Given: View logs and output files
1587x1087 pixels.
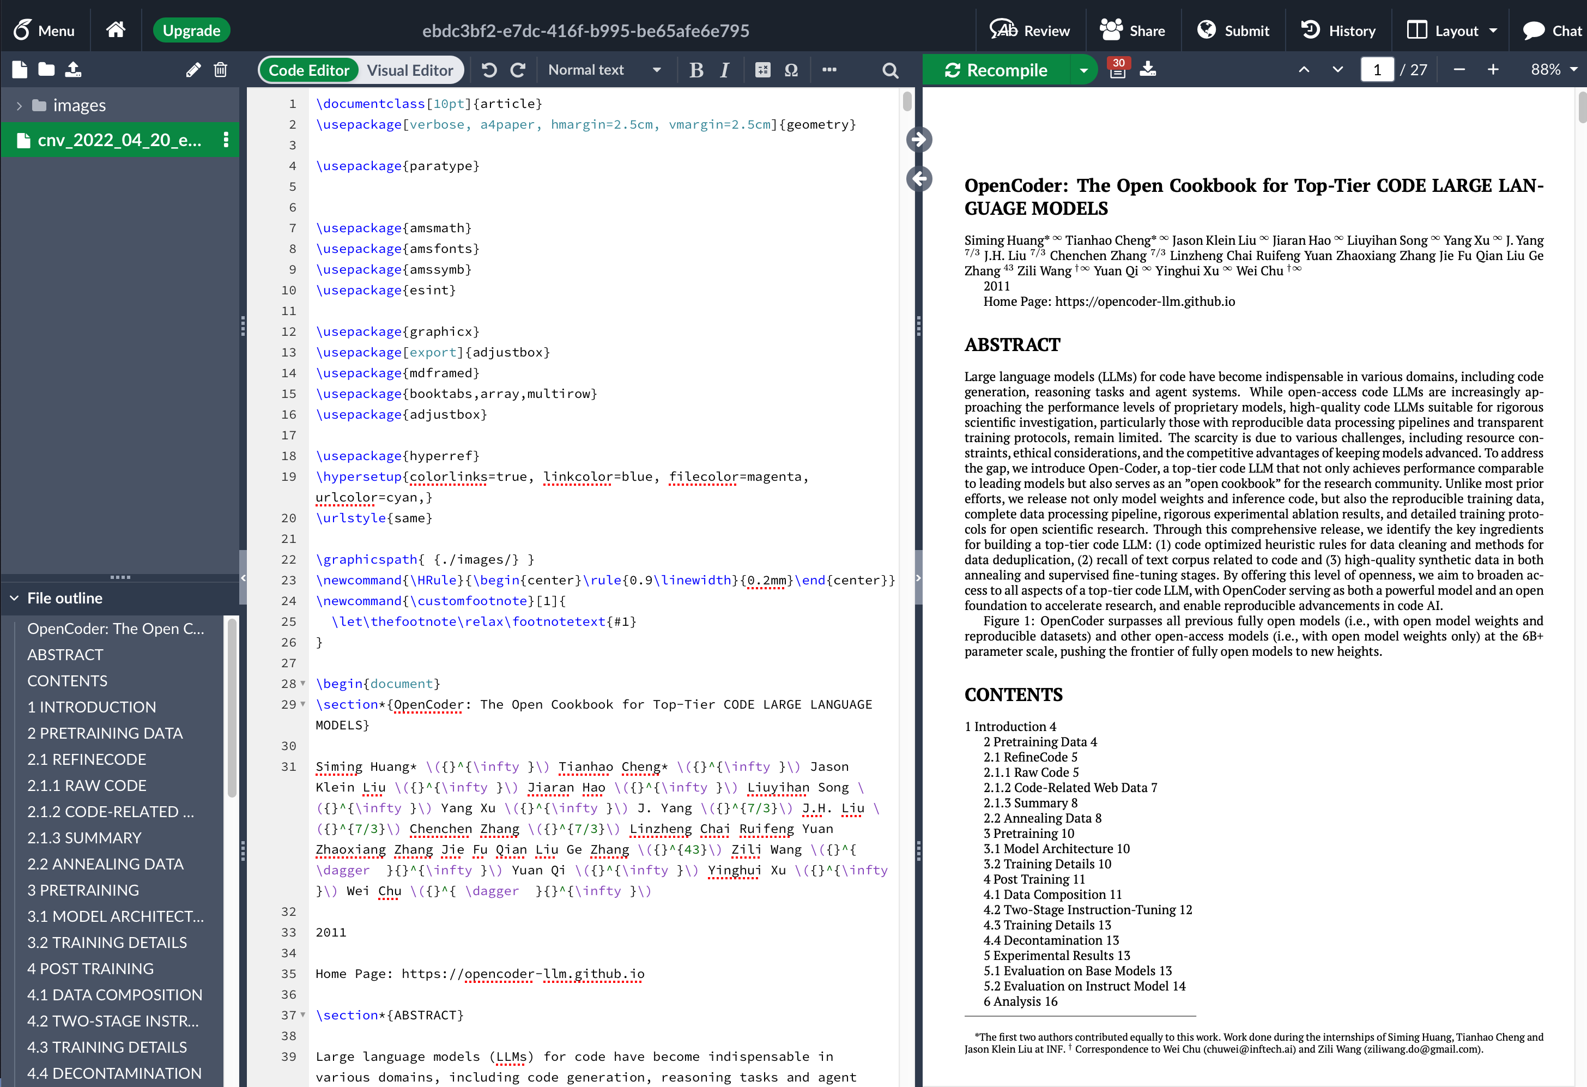Looking at the screenshot, I should pyautogui.click(x=1118, y=68).
